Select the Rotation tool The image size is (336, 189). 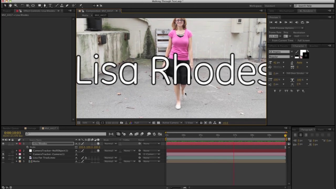coord(23,6)
